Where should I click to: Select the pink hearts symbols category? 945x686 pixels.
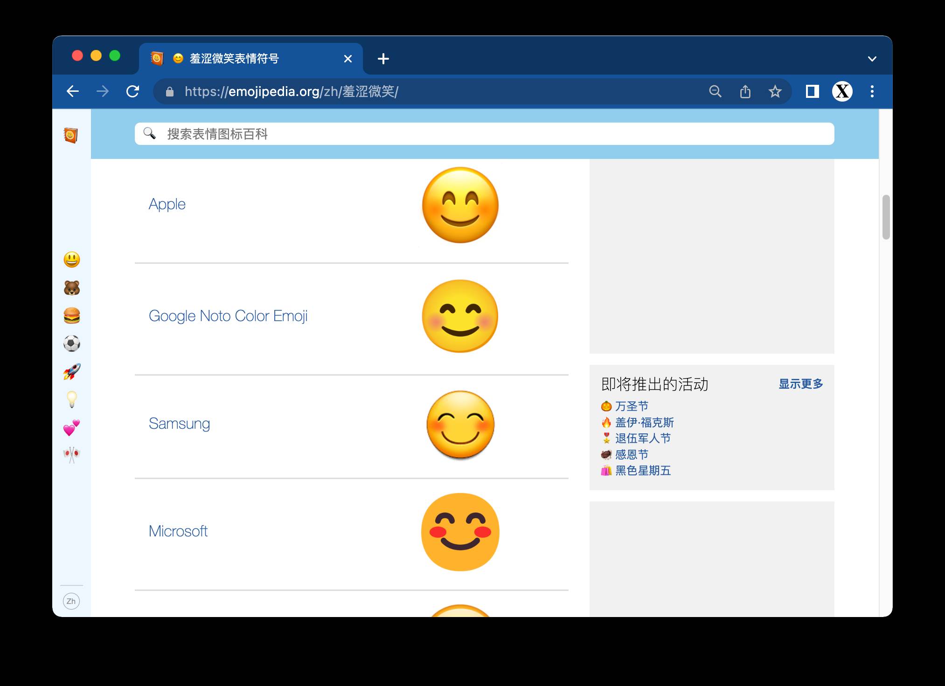(x=71, y=427)
